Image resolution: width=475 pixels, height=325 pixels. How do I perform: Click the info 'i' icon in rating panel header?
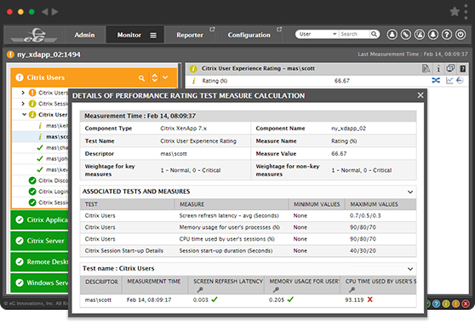[438, 69]
